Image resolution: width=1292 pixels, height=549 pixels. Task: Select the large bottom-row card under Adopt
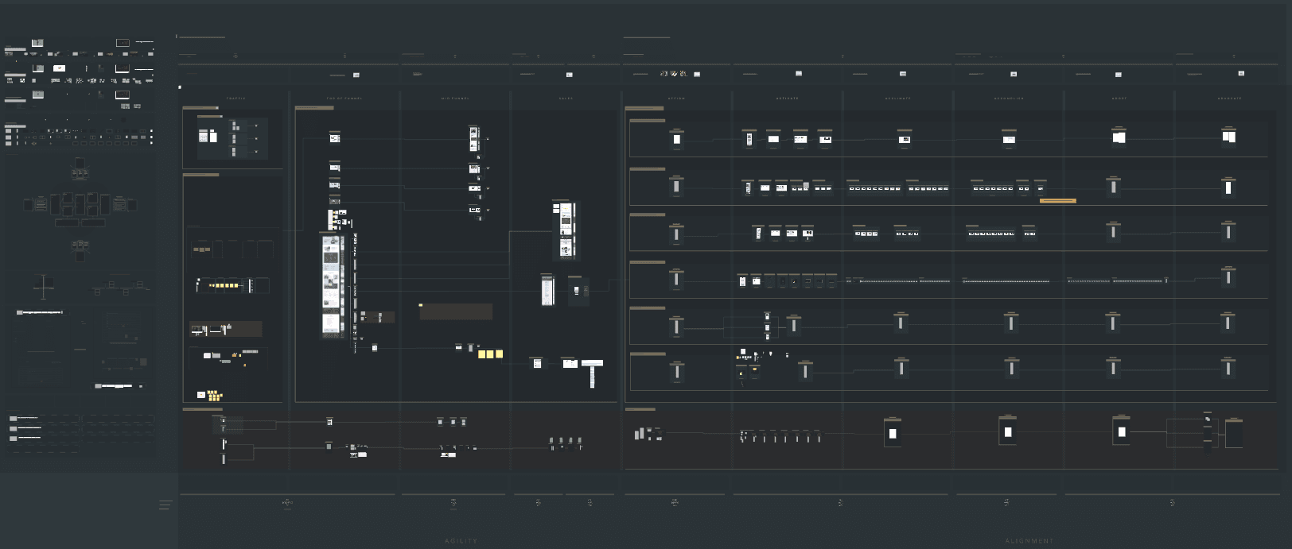pyautogui.click(x=1122, y=431)
